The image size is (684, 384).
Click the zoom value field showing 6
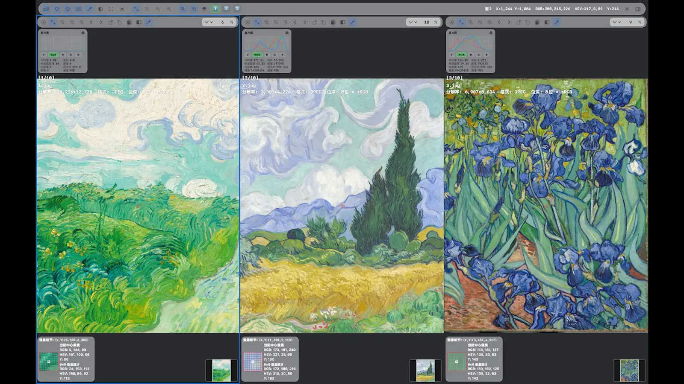coord(222,22)
